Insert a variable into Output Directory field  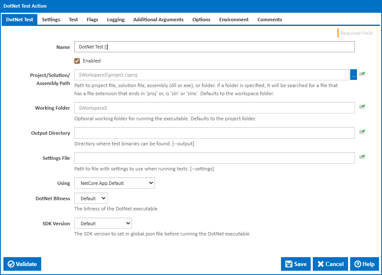362,133
